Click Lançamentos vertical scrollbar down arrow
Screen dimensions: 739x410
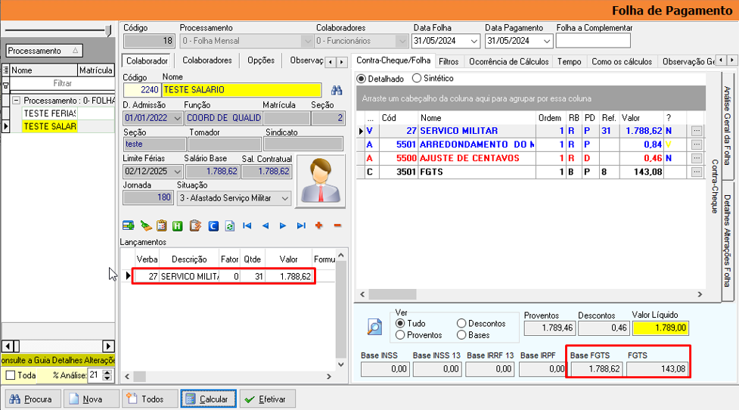[x=341, y=365]
